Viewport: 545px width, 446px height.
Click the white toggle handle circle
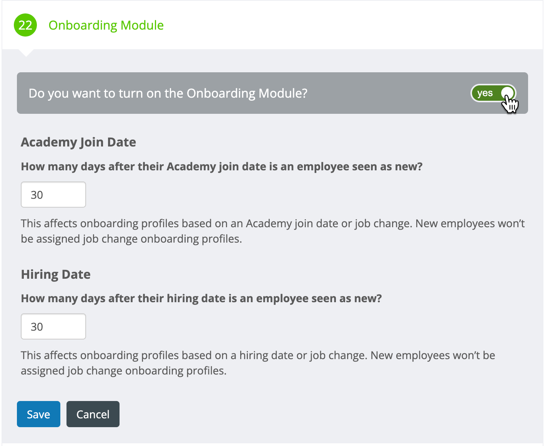[507, 93]
